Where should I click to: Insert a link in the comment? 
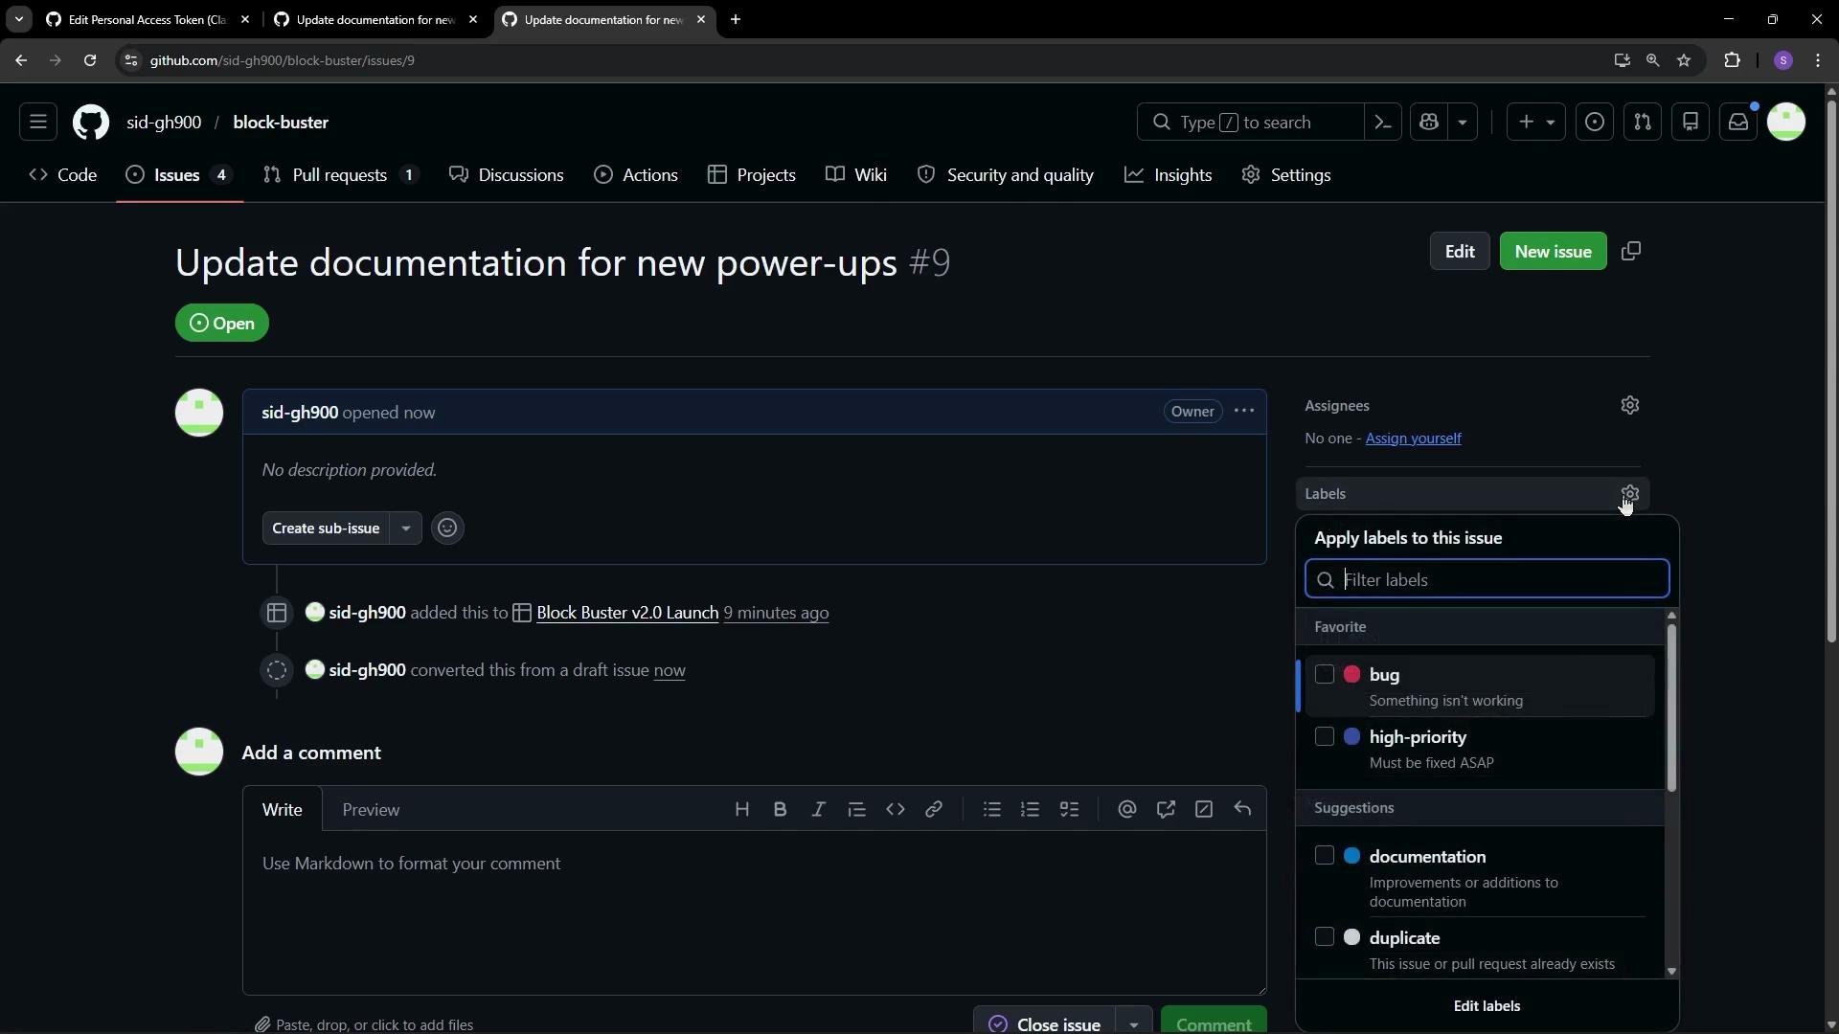coord(934,810)
